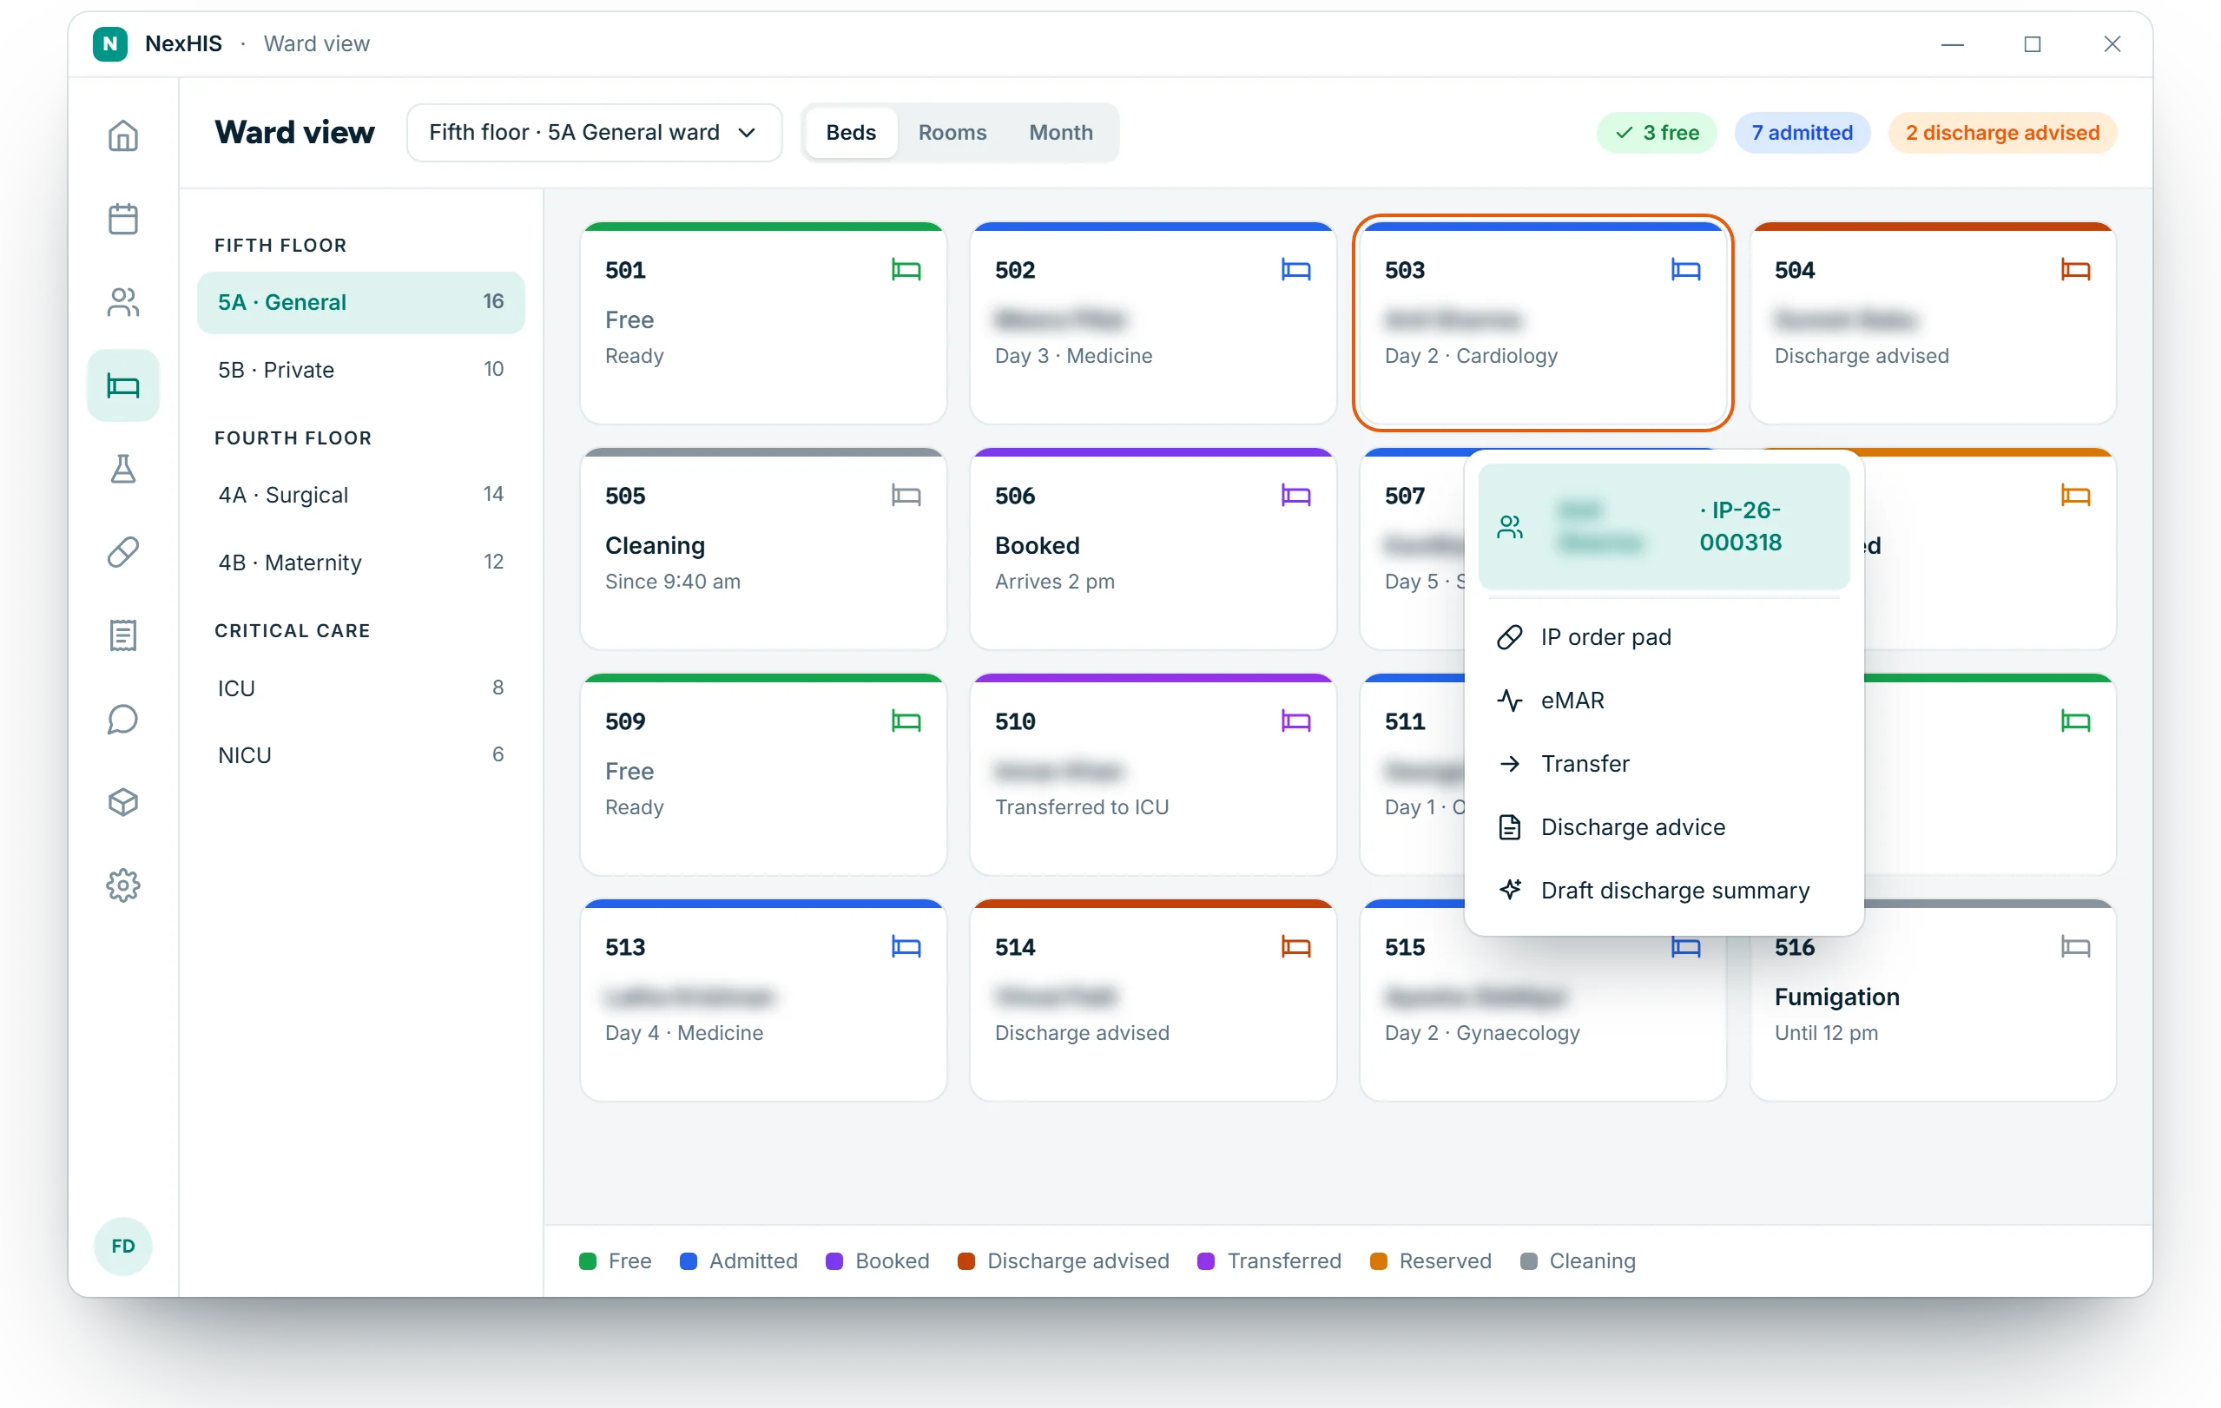Viewport: 2221px width, 1408px height.
Task: Open the settings gear icon in sidebar
Action: pyautogui.click(x=122, y=885)
